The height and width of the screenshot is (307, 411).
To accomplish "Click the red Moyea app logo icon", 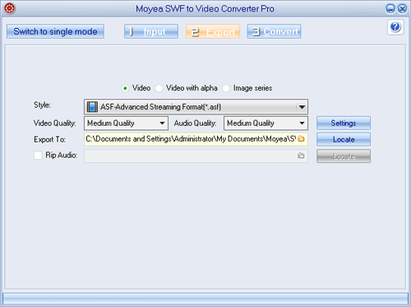I will tap(10, 8).
